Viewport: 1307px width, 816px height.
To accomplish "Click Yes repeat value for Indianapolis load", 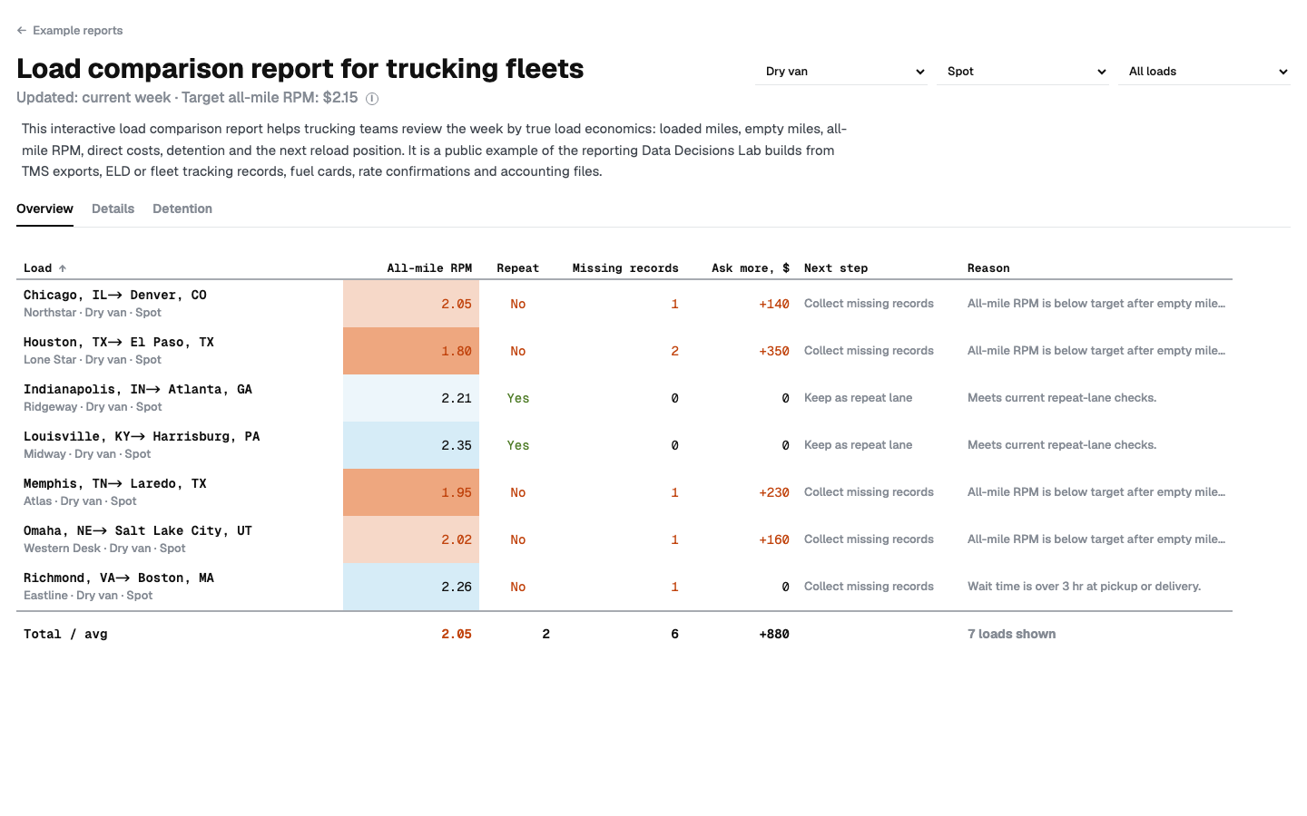I will tap(518, 399).
